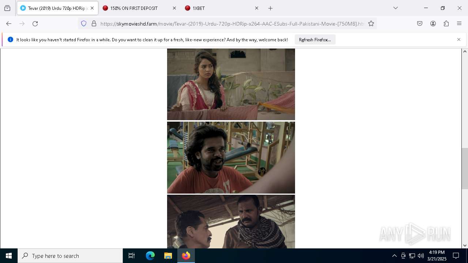Screen dimensions: 468x263
Task: View site security padlock information
Action: pyautogui.click(x=94, y=24)
